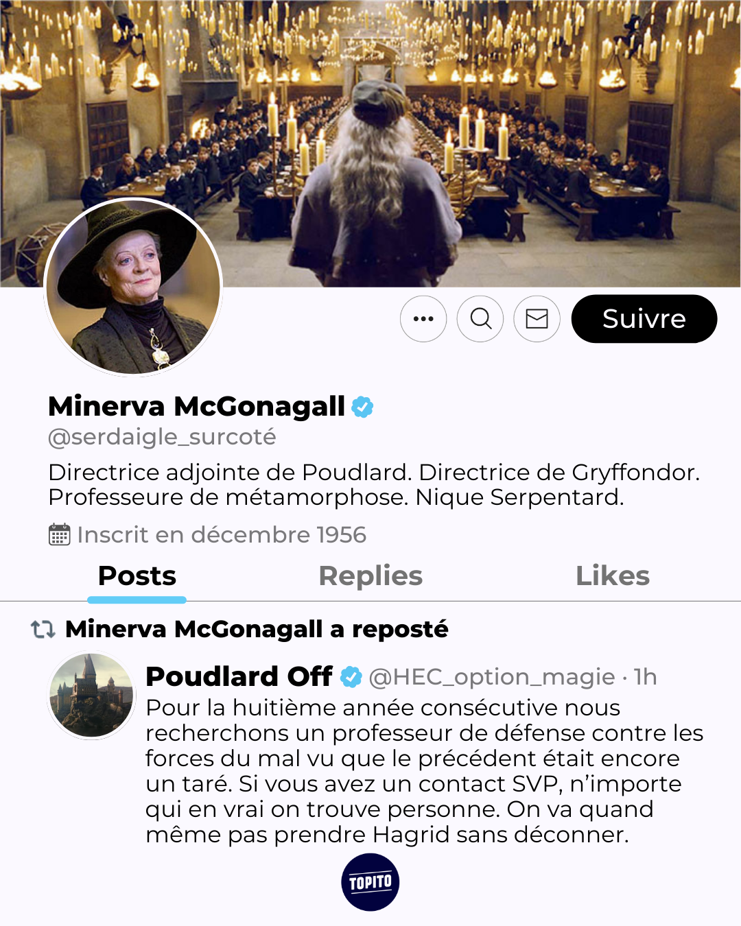This screenshot has width=741, height=926.
Task: Click the repost arrows icon
Action: click(43, 629)
